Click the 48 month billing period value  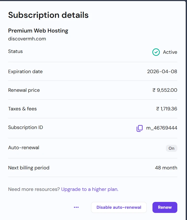[x=166, y=168]
